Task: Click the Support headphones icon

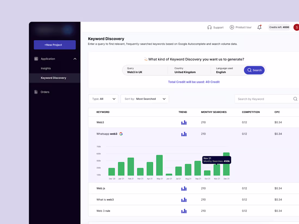Action: pos(209,27)
